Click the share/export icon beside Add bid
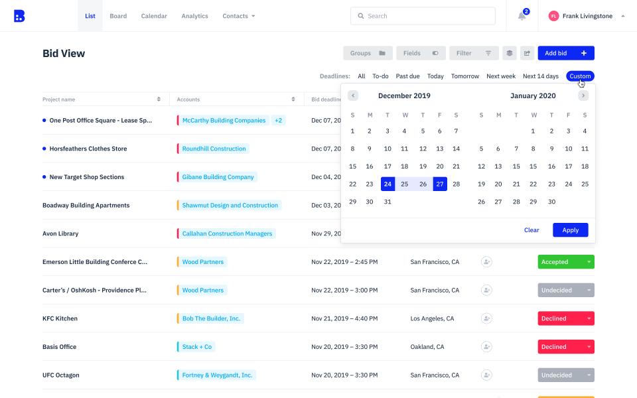 point(527,52)
